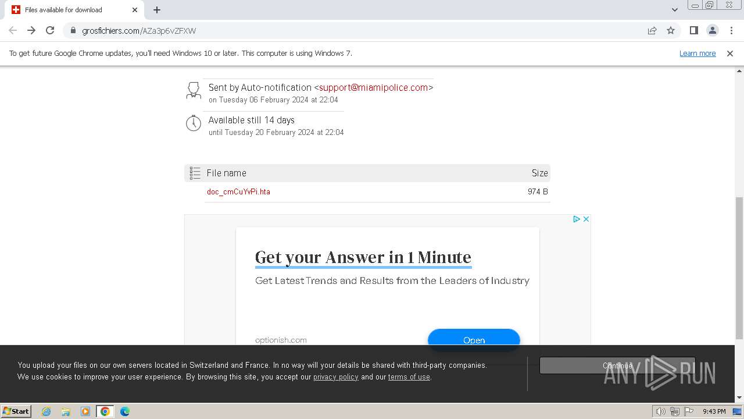This screenshot has width=744, height=419.
Task: Open the Learn more link about Chrome updates
Action: (697, 53)
